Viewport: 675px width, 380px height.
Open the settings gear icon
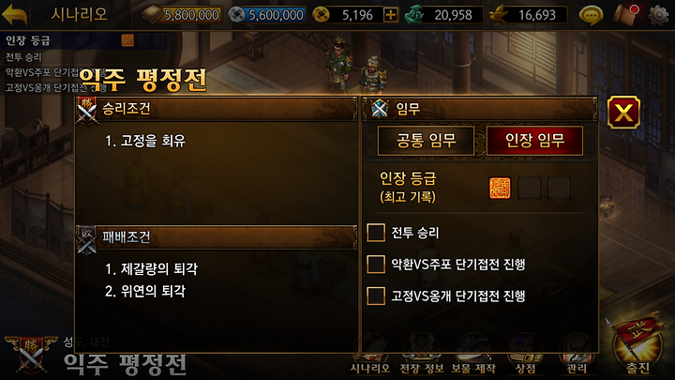659,15
